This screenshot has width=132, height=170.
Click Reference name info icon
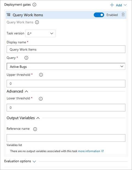35,129
